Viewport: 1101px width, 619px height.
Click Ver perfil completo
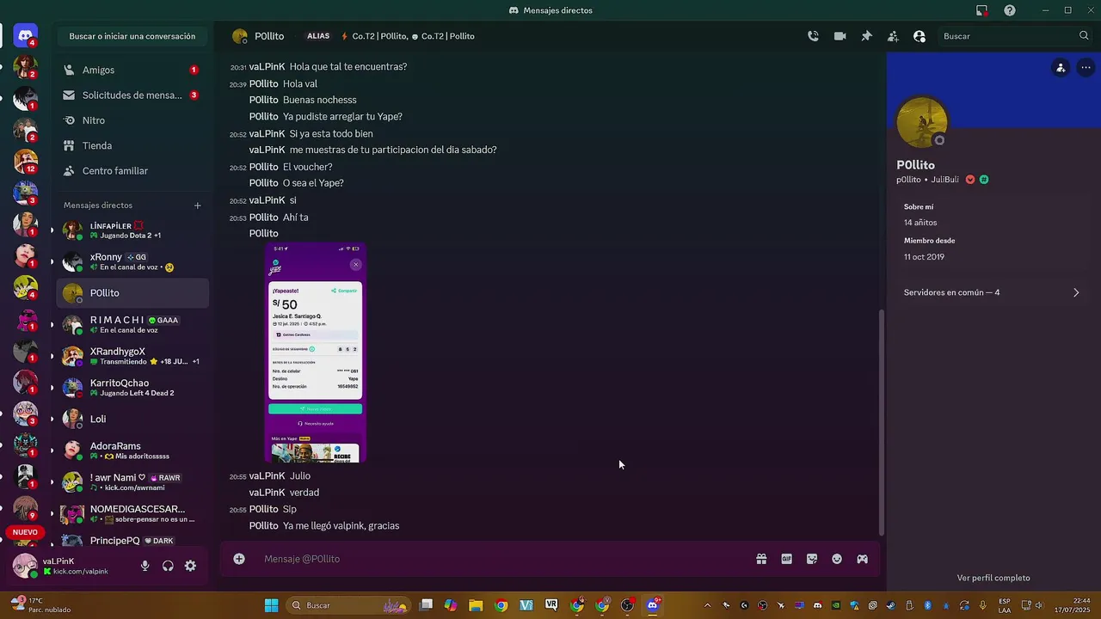pyautogui.click(x=993, y=578)
